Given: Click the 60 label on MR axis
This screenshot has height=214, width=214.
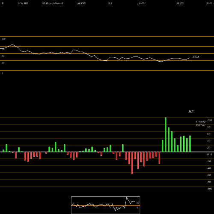Looking at the screenshot, I should click(x=209, y=134).
